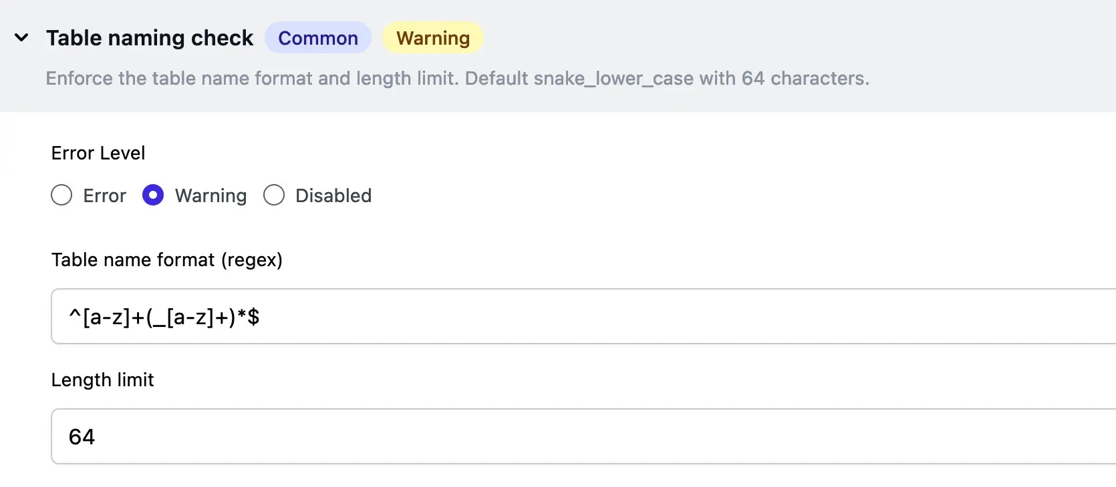This screenshot has width=1116, height=487.
Task: Collapse the Table naming check section
Action: coord(21,38)
